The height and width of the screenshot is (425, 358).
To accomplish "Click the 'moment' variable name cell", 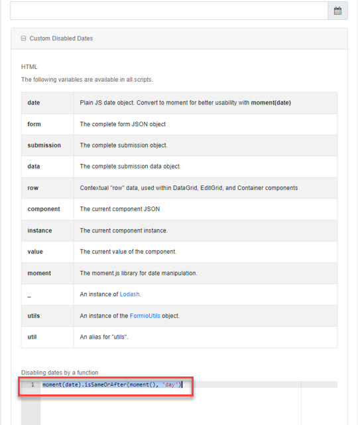I will click(47, 273).
